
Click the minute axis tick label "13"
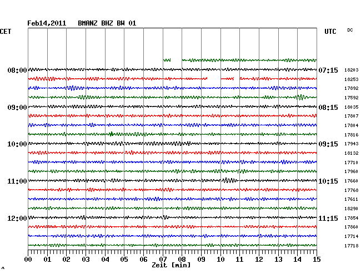[x=278, y=260]
